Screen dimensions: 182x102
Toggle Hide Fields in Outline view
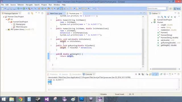coord(165,17)
